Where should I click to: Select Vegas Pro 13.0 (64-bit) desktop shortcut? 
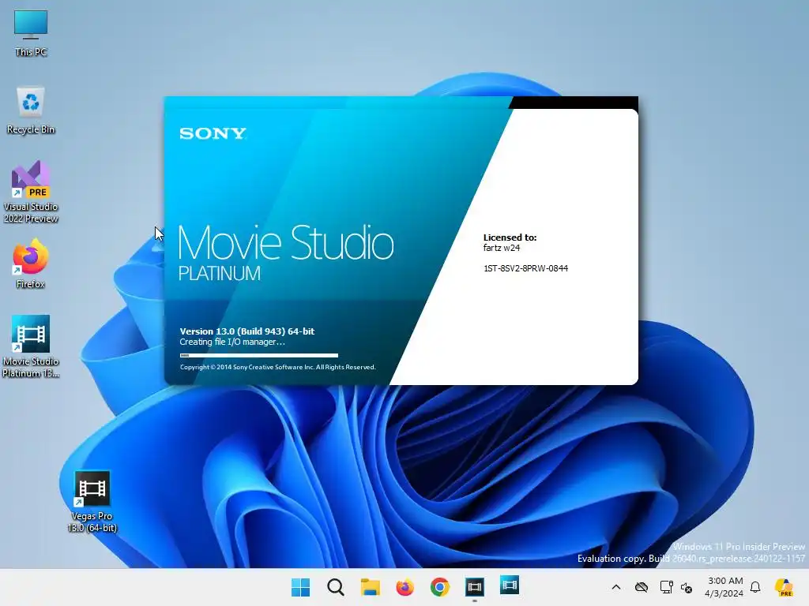[x=92, y=501]
